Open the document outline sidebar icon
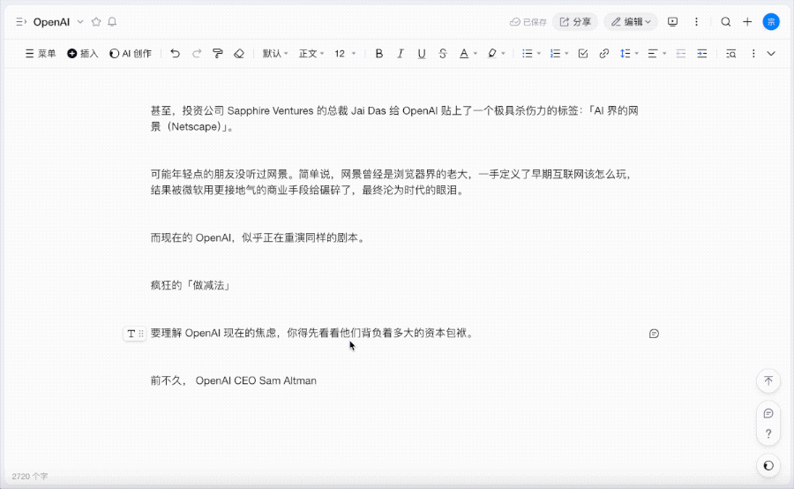The width and height of the screenshot is (794, 489). [x=21, y=22]
